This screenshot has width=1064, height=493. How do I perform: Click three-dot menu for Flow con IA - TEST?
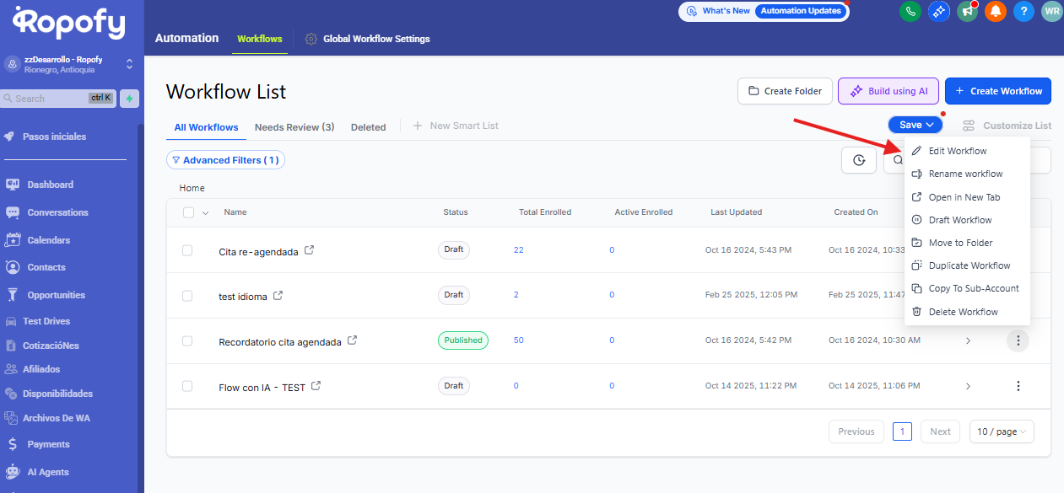click(1018, 386)
